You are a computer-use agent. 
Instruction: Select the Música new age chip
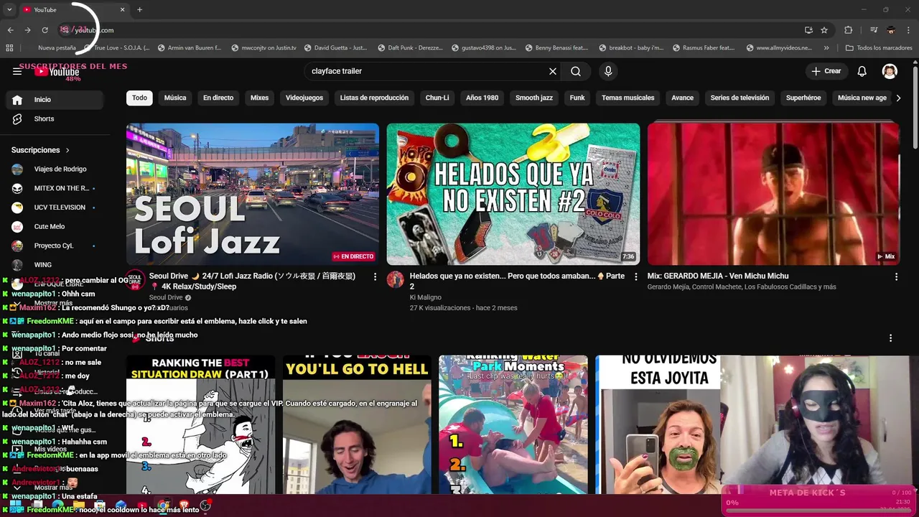tap(862, 98)
